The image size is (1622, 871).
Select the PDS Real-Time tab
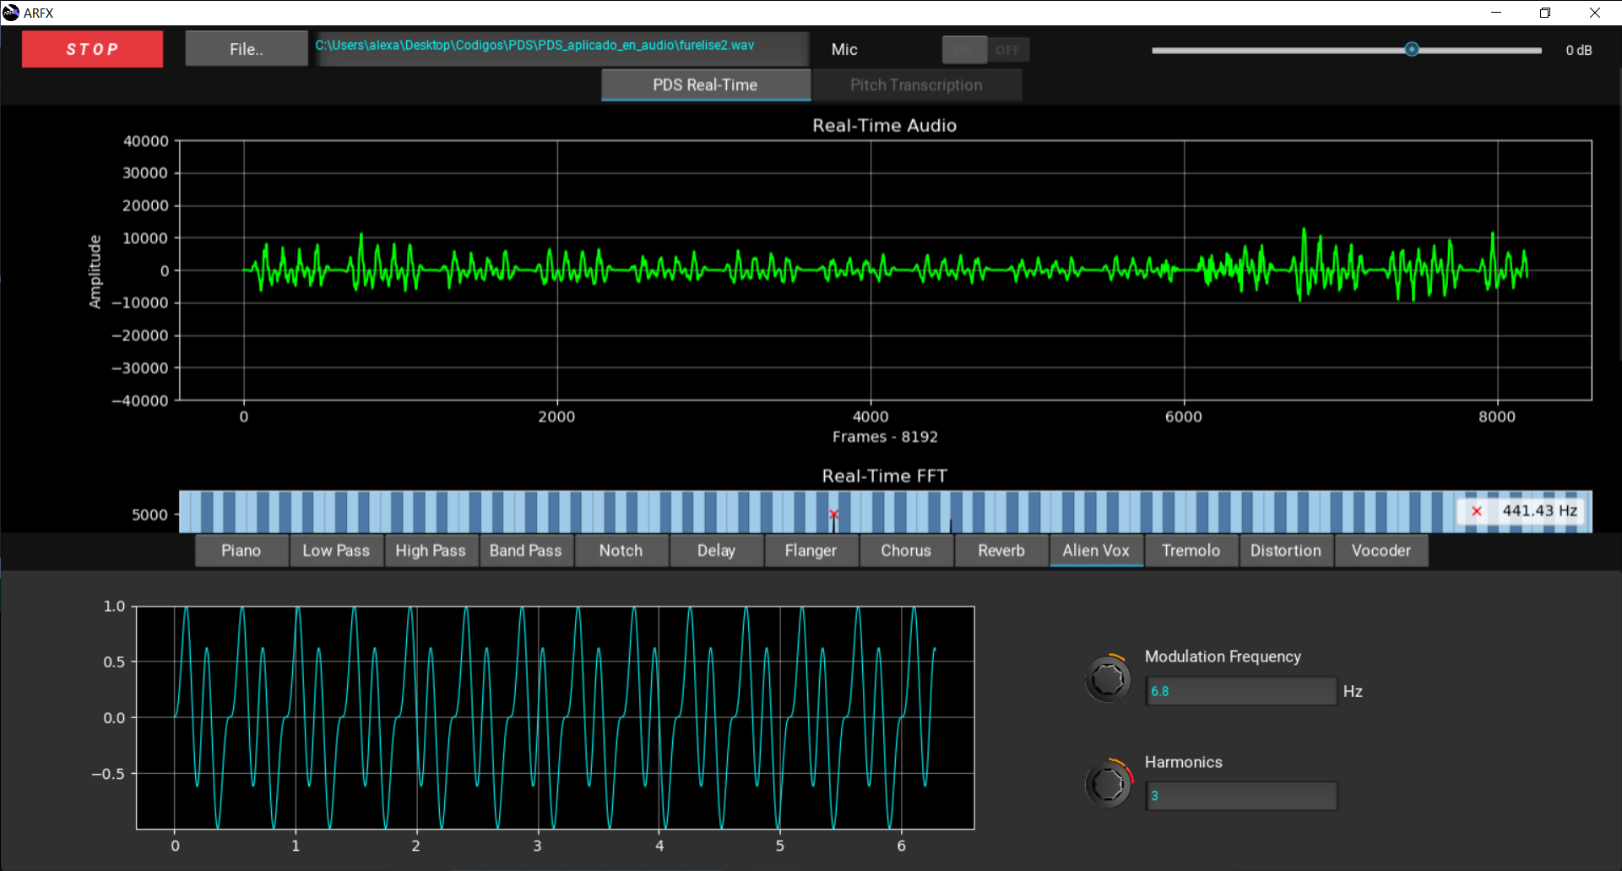706,84
